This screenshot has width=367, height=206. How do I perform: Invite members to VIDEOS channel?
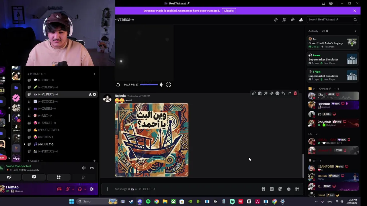[90, 94]
